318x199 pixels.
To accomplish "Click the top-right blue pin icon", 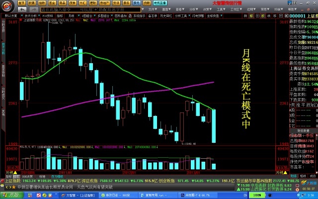I will (289, 3).
